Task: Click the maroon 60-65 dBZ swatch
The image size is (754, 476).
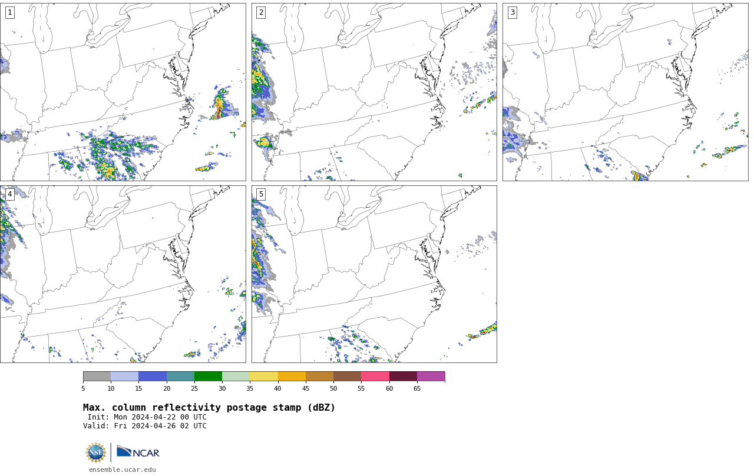Action: [x=403, y=377]
